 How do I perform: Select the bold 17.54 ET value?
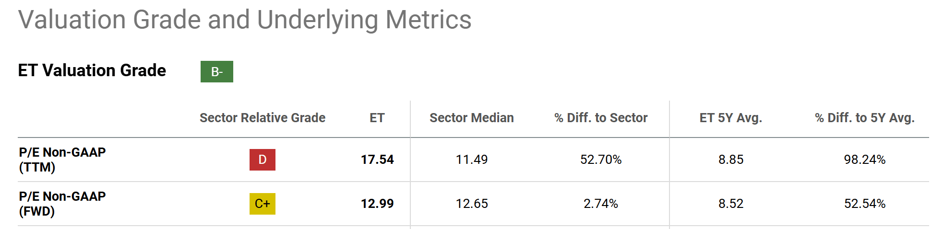377,160
